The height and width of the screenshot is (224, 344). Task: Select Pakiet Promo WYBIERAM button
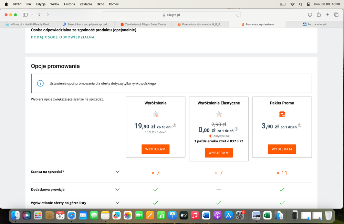click(x=282, y=149)
